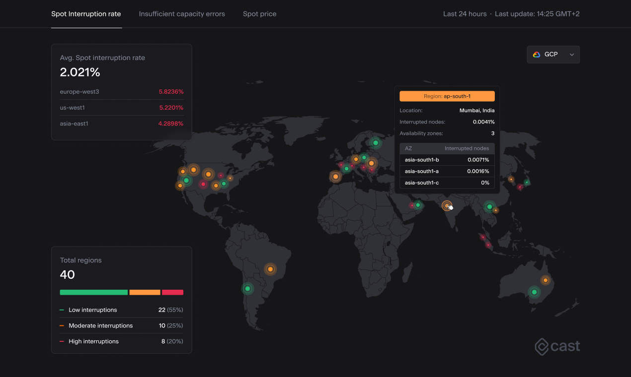
Task: Click the total regions count 40
Action: click(68, 275)
